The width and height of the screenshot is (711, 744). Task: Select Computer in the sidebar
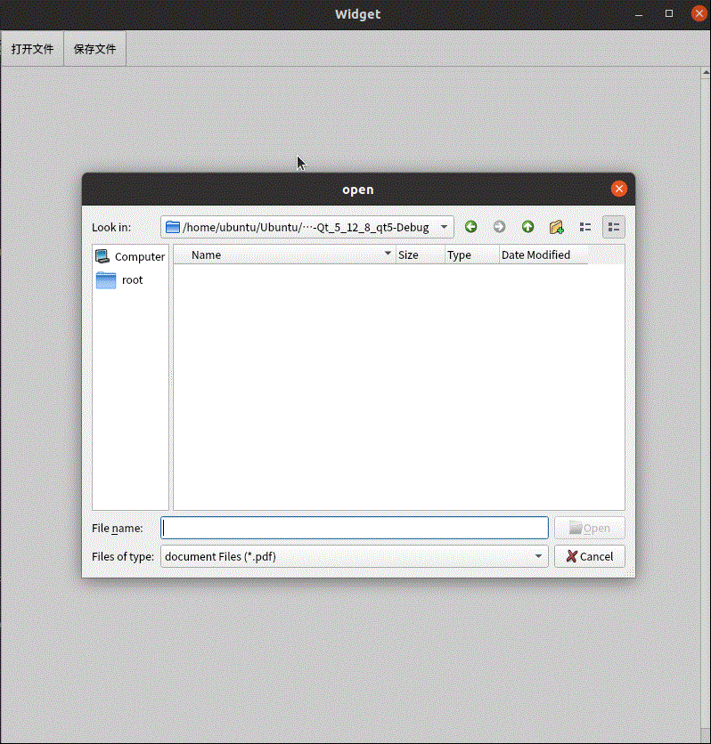[130, 256]
